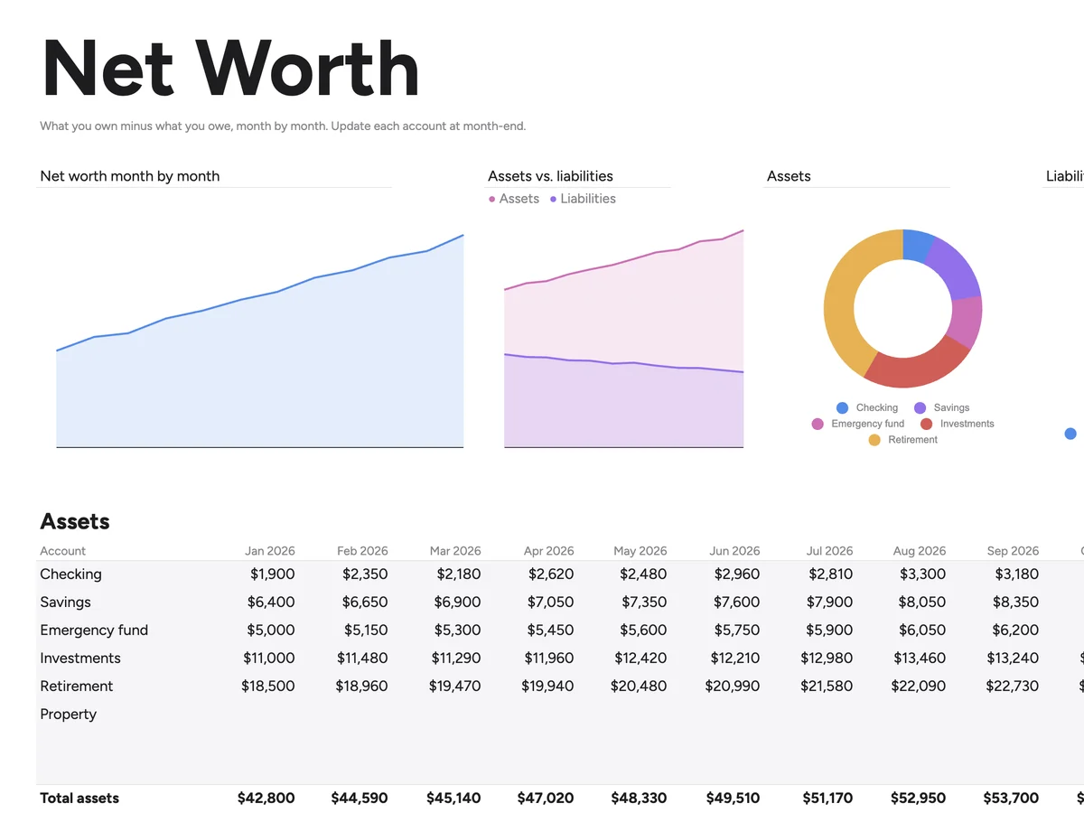Select the Savings row label
Viewport: 1084px width, 813px height.
click(x=66, y=603)
